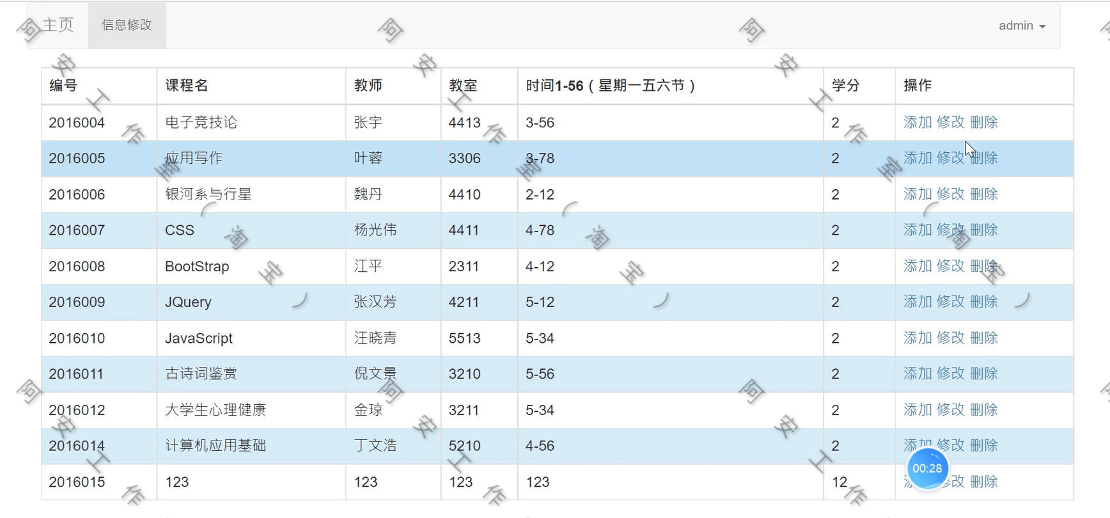Viewport: 1110px width, 518px height.
Task: Delete course 2016015 via 删除
Action: (x=984, y=482)
